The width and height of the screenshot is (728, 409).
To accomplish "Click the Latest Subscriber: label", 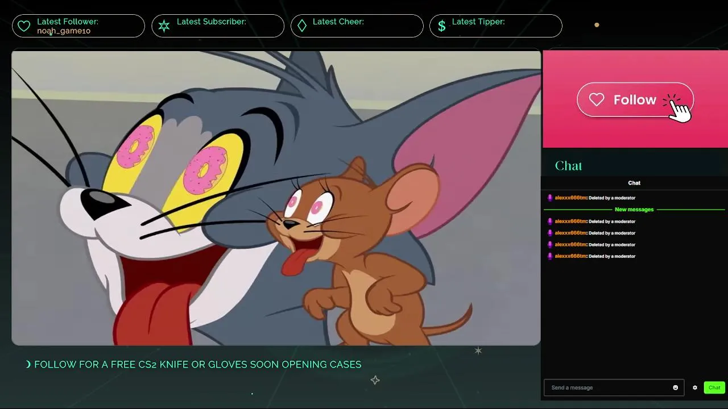I will [x=212, y=22].
